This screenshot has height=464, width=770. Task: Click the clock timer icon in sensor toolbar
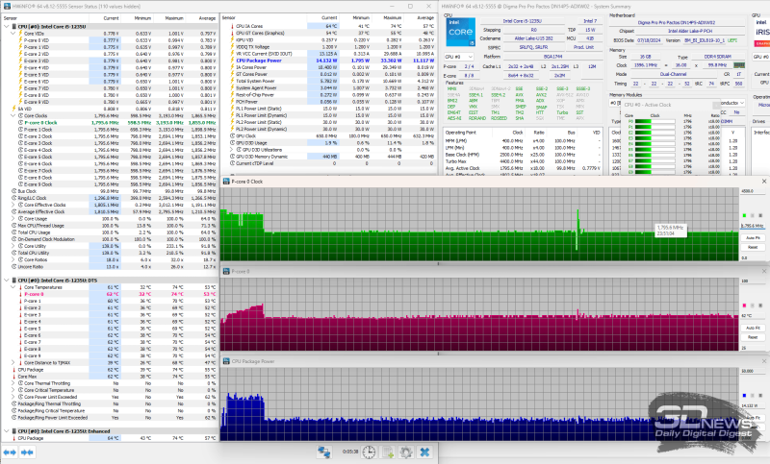pos(371,452)
